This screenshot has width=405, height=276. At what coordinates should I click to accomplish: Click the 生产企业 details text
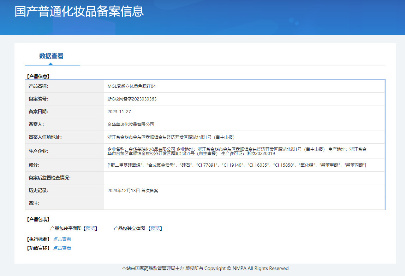pyautogui.click(x=237, y=151)
